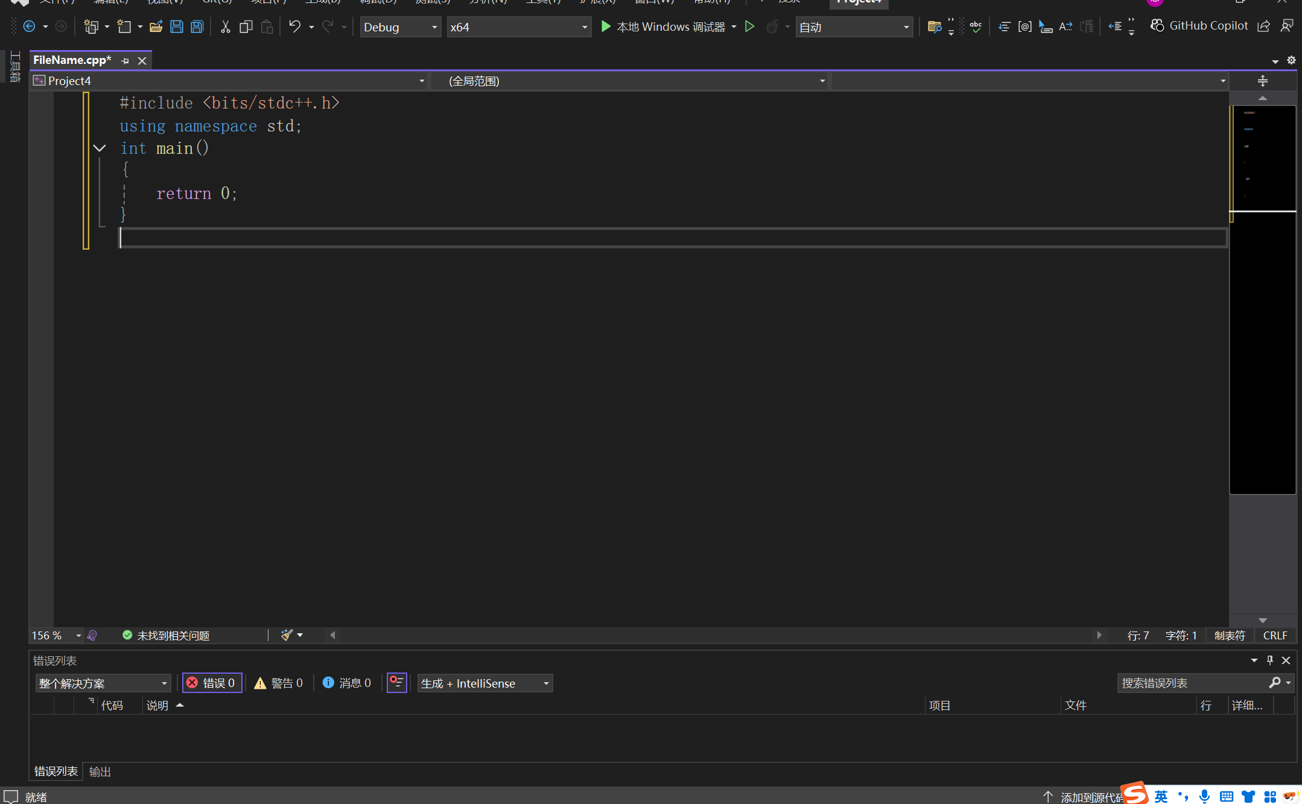Open the Debug configuration dropdown
1302x804 pixels.
pos(400,27)
